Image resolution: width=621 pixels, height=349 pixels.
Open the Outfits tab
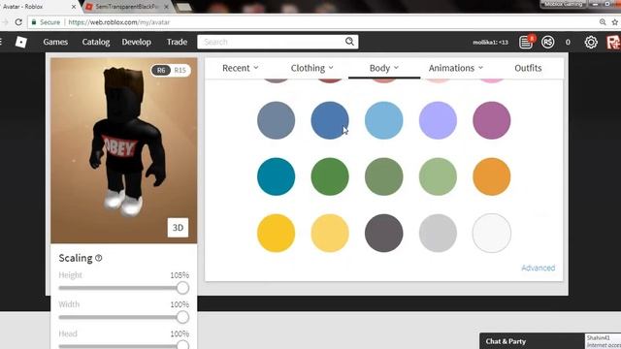[528, 68]
